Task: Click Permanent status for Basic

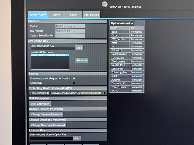Action: (x=137, y=32)
